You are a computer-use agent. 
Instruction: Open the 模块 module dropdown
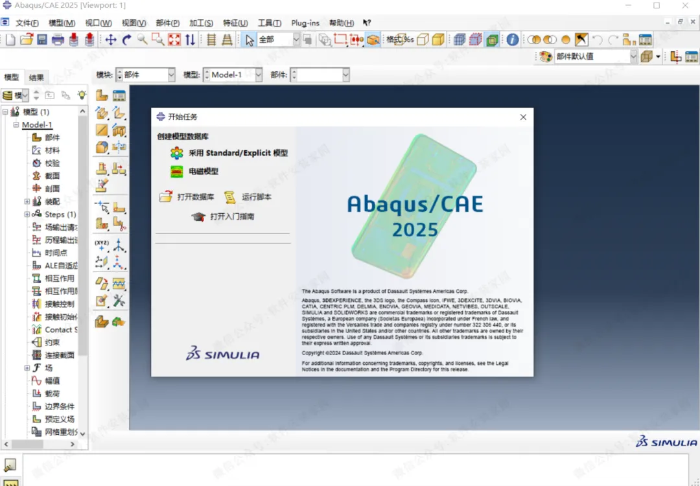pyautogui.click(x=146, y=75)
